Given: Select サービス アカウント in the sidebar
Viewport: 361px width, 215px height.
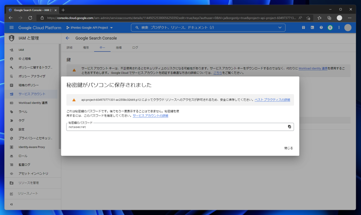Looking at the screenshot, I should 31,94.
